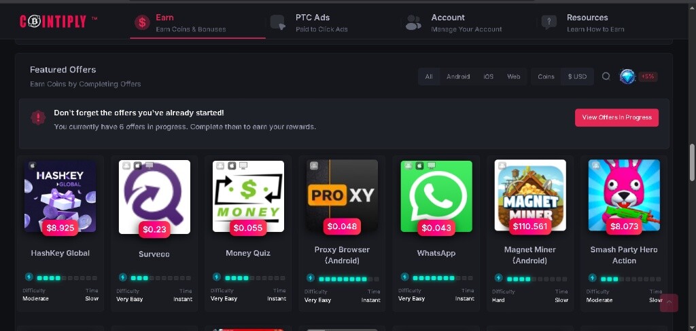Click the HashKey Global progress bar
This screenshot has height=331, width=696.
coord(67,278)
